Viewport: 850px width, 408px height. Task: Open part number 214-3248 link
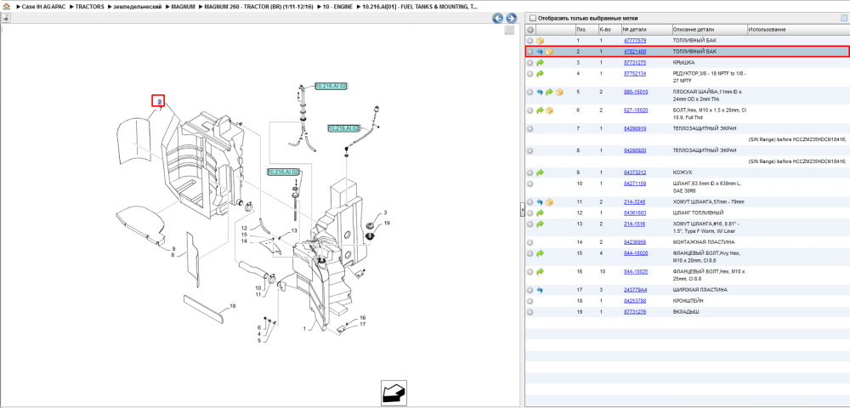tap(634, 202)
